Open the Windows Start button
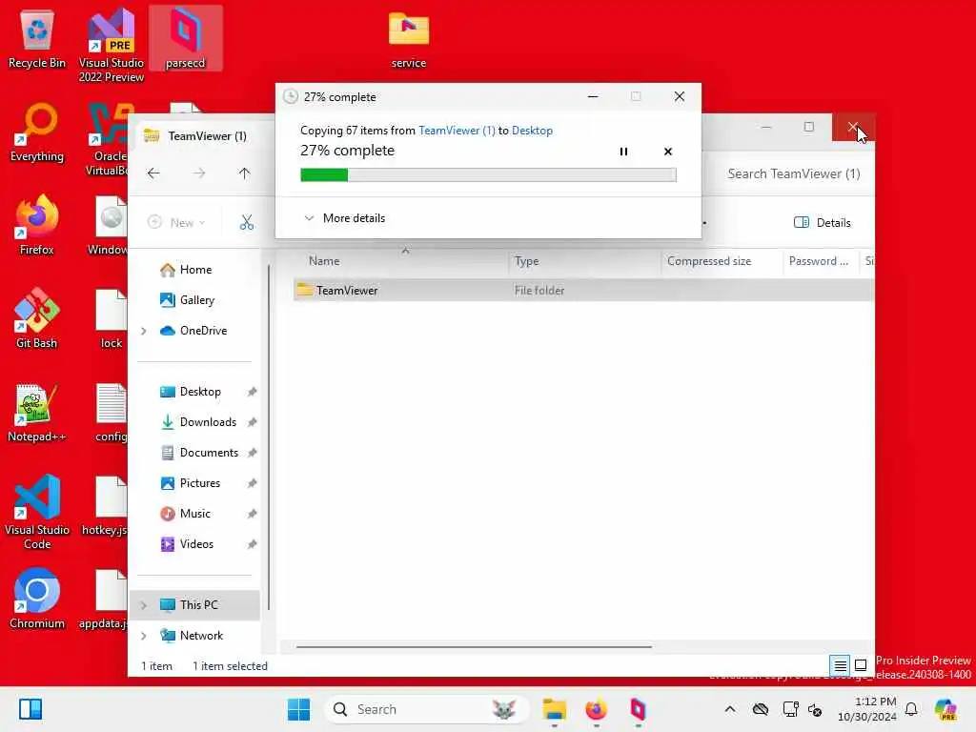This screenshot has height=732, width=976. pos(298,709)
